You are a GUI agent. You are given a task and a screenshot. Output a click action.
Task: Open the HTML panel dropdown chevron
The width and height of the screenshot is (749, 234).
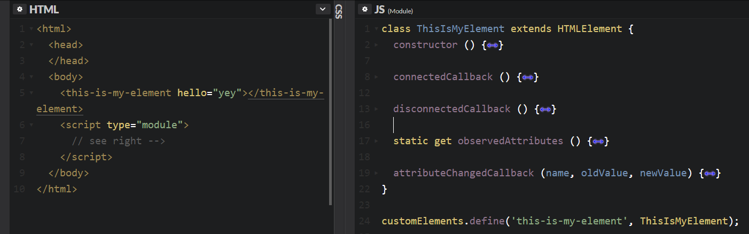pyautogui.click(x=323, y=9)
